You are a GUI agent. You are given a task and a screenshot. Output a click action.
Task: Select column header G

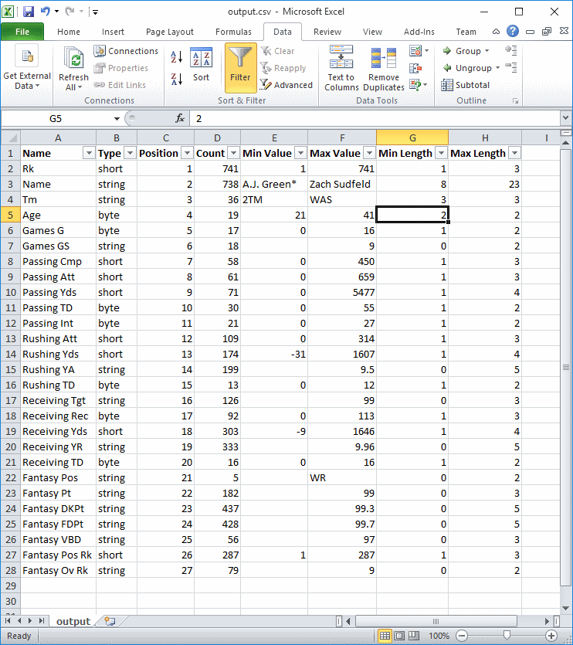click(x=412, y=137)
